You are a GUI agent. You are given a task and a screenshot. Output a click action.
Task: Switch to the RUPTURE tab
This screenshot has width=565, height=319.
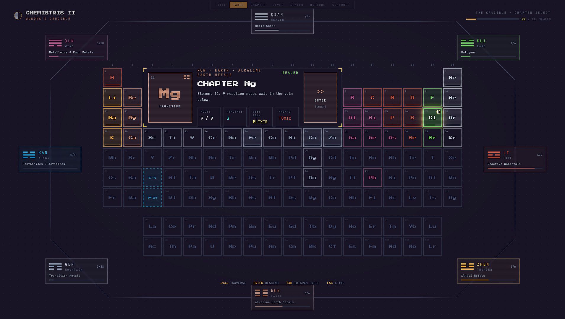318,5
